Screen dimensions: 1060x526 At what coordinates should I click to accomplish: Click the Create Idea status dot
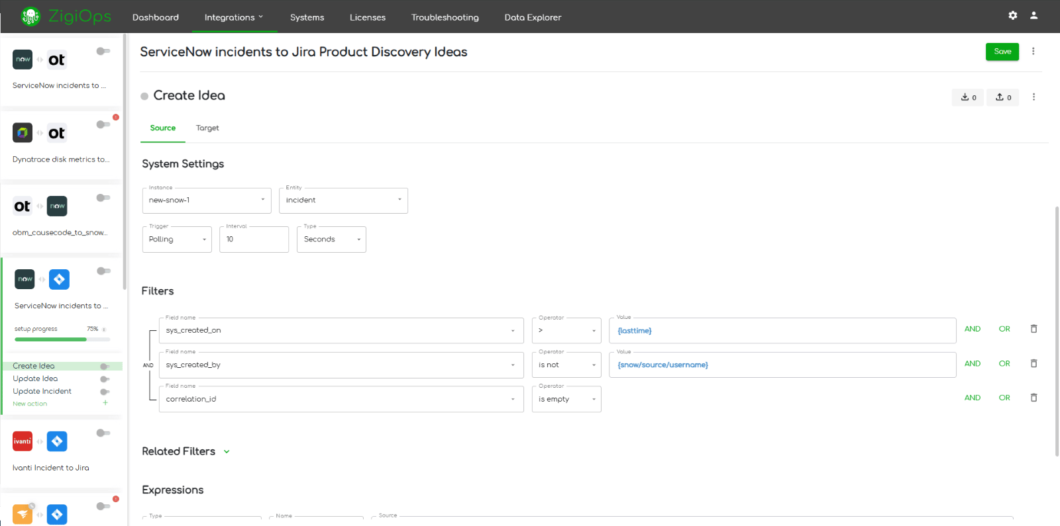tap(144, 97)
